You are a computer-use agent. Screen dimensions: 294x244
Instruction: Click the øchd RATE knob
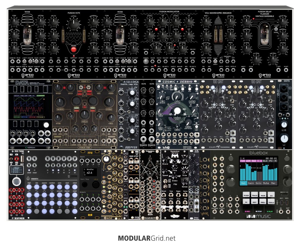pos(106,159)
